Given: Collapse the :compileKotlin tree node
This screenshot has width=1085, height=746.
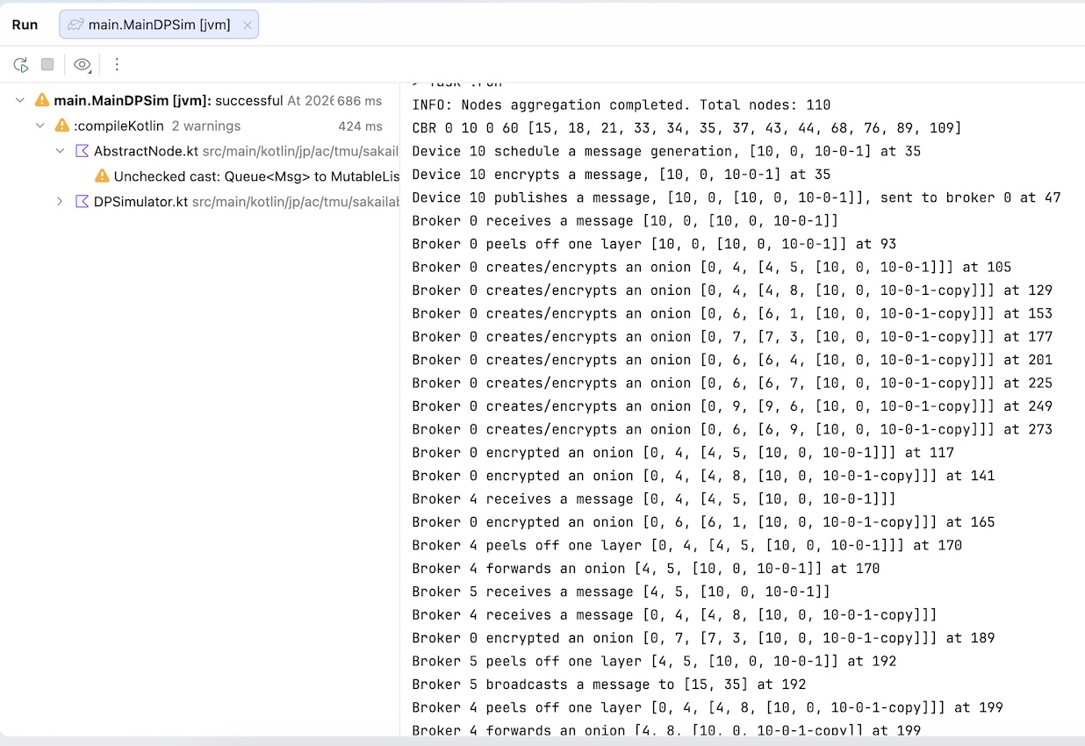Looking at the screenshot, I should (x=40, y=126).
